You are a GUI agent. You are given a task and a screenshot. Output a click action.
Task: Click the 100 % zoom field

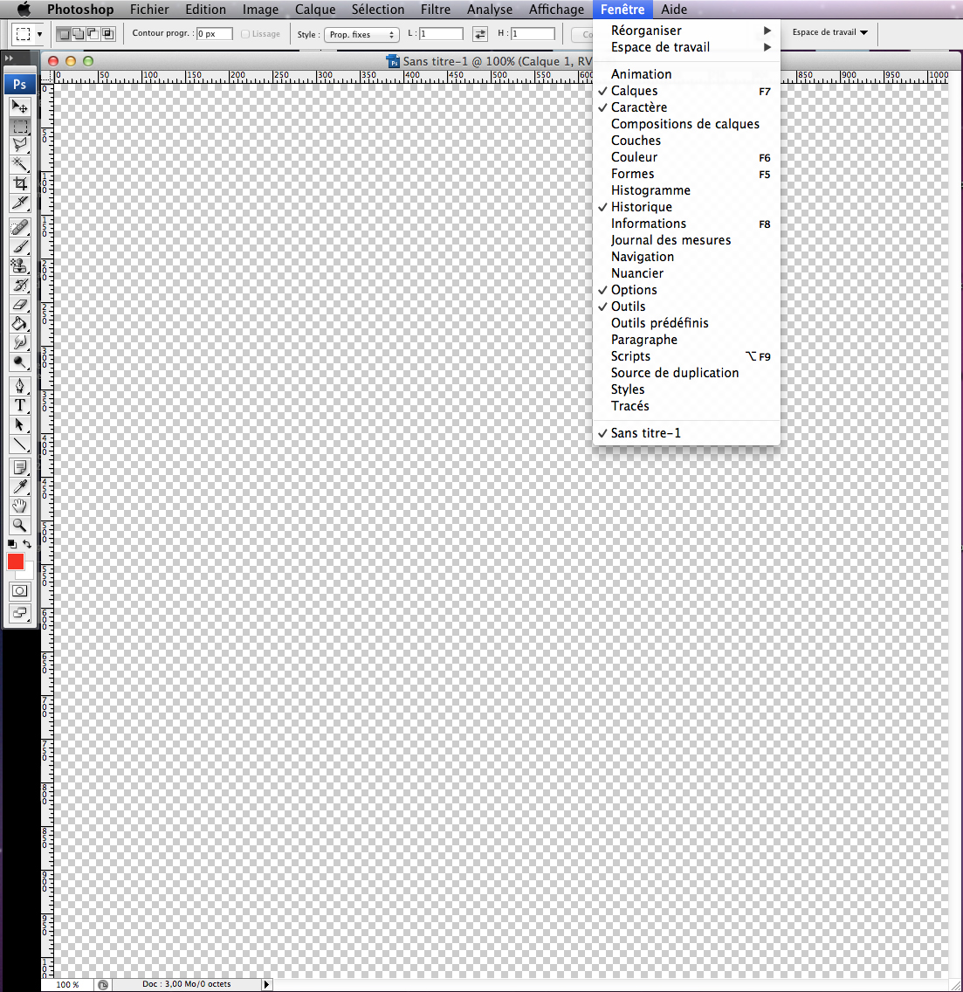68,984
